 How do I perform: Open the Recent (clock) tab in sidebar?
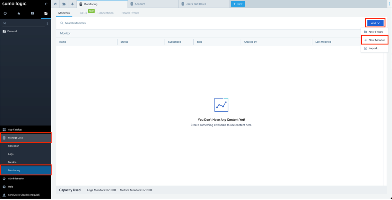(5, 13)
